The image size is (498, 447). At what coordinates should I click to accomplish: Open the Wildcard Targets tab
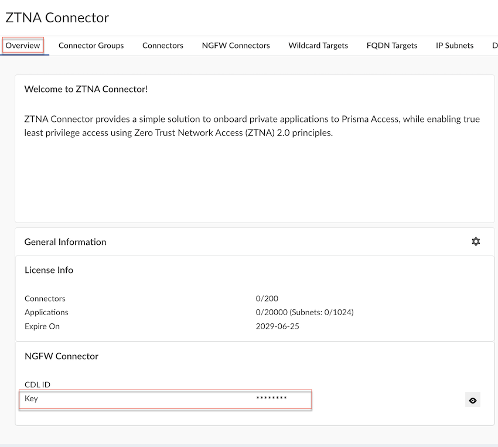coord(318,46)
